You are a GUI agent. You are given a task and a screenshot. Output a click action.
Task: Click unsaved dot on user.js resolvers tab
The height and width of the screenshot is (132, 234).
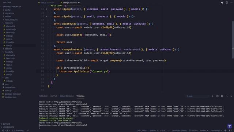(79, 3)
